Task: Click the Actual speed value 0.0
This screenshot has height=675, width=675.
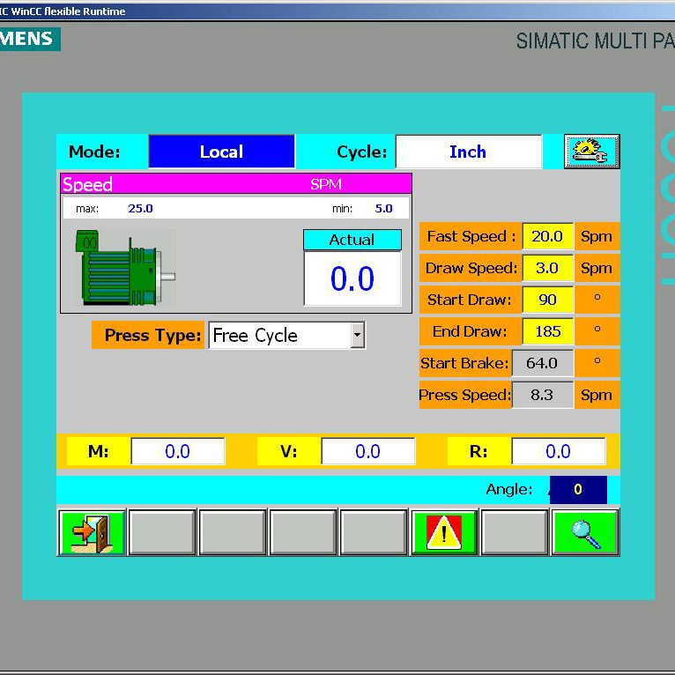Action: click(352, 278)
